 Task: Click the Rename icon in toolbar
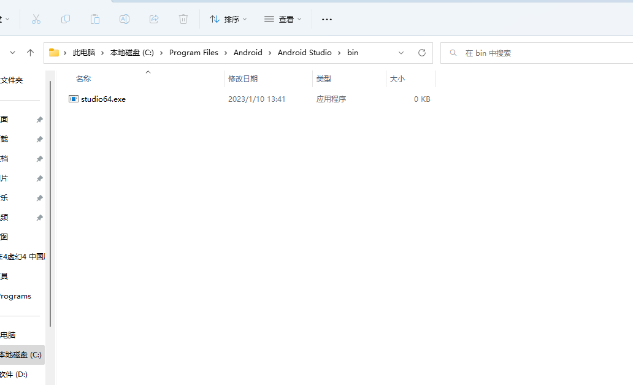click(x=125, y=19)
